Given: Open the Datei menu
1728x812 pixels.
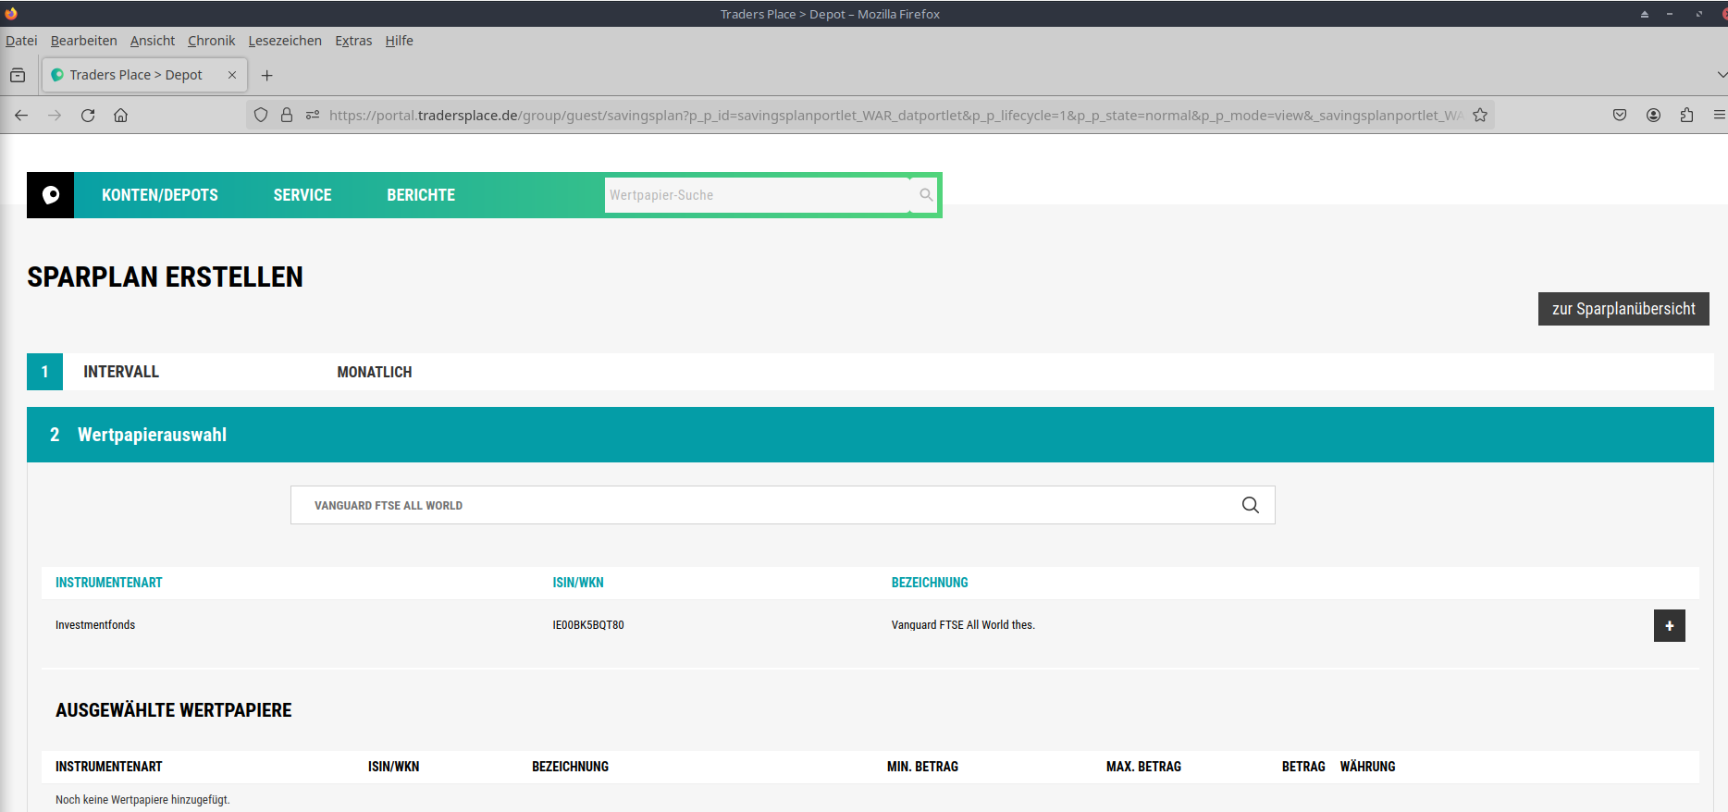Looking at the screenshot, I should tap(21, 41).
